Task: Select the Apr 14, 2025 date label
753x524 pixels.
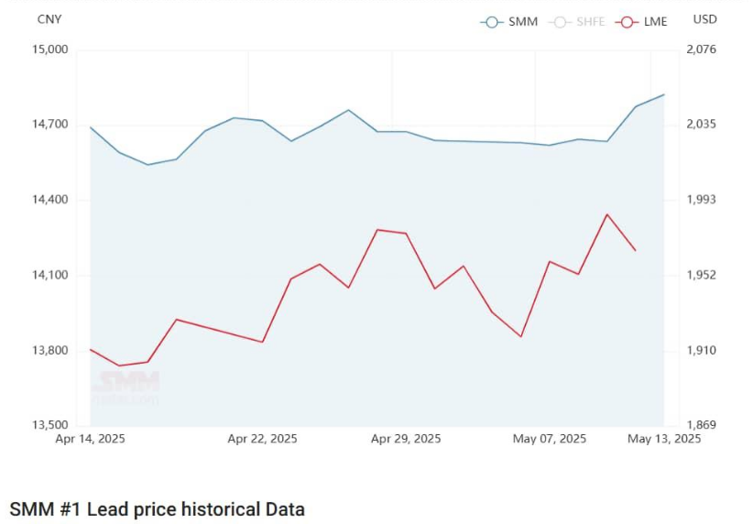Action: (90, 439)
